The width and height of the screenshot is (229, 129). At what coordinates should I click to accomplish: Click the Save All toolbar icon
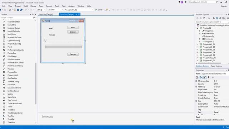[21, 10]
